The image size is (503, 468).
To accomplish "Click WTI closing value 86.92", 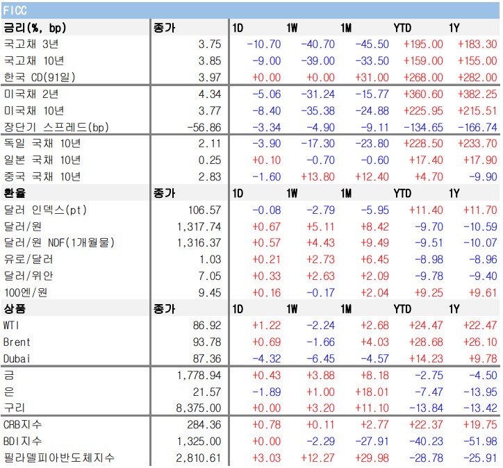I will tap(207, 326).
